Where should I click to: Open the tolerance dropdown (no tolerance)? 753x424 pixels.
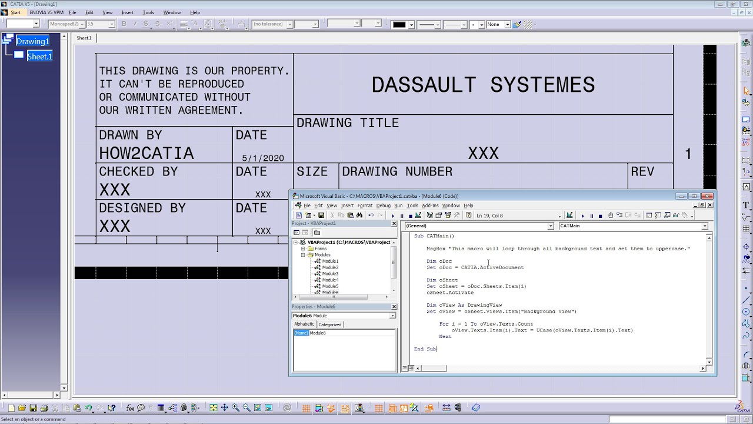(x=289, y=24)
